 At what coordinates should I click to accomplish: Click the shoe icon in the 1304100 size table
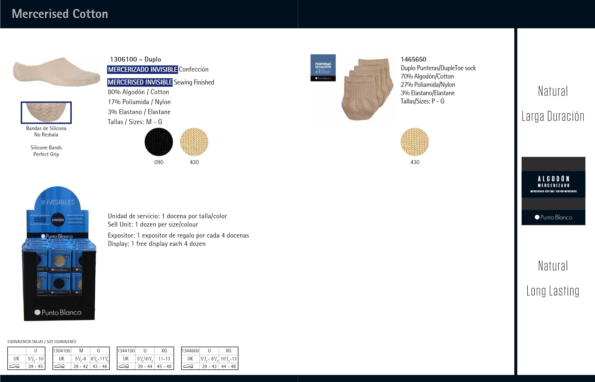pos(59,366)
